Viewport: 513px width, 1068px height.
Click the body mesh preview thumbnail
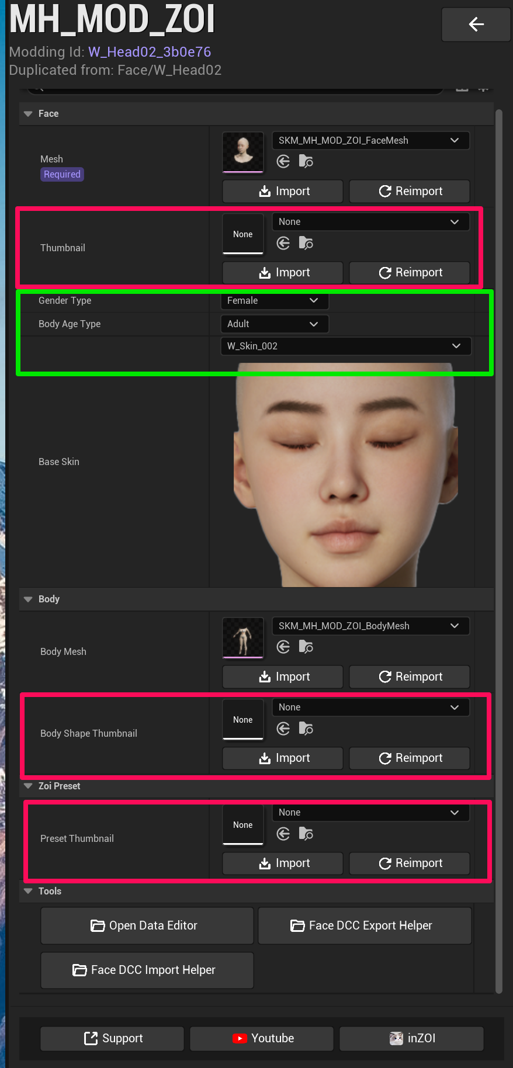(x=243, y=638)
